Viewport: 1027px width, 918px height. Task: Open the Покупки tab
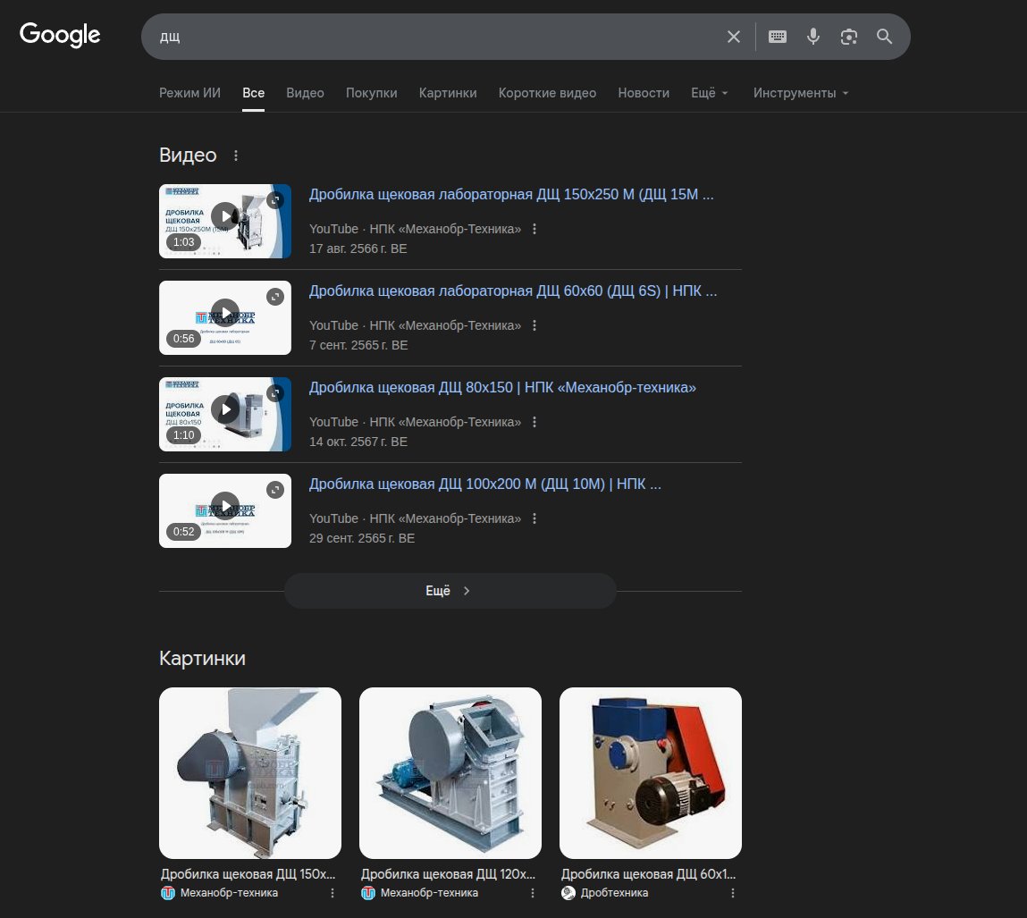coord(371,93)
